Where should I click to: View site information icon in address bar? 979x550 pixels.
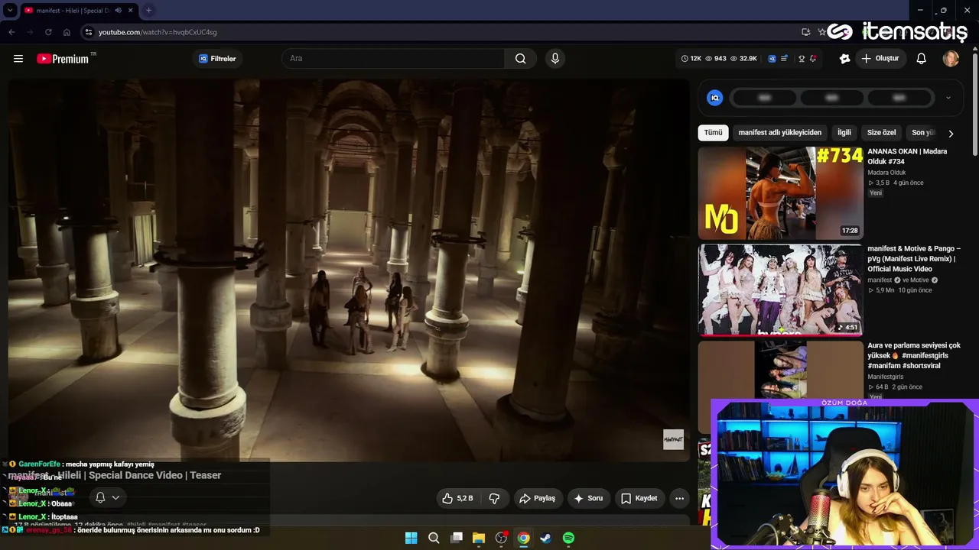click(88, 32)
